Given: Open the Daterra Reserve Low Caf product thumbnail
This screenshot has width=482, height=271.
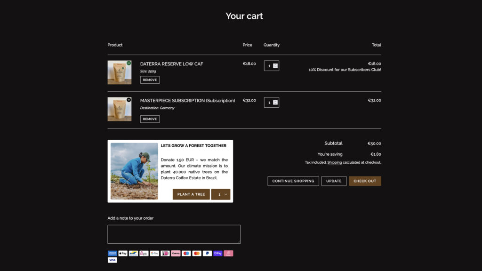Looking at the screenshot, I should tap(120, 72).
